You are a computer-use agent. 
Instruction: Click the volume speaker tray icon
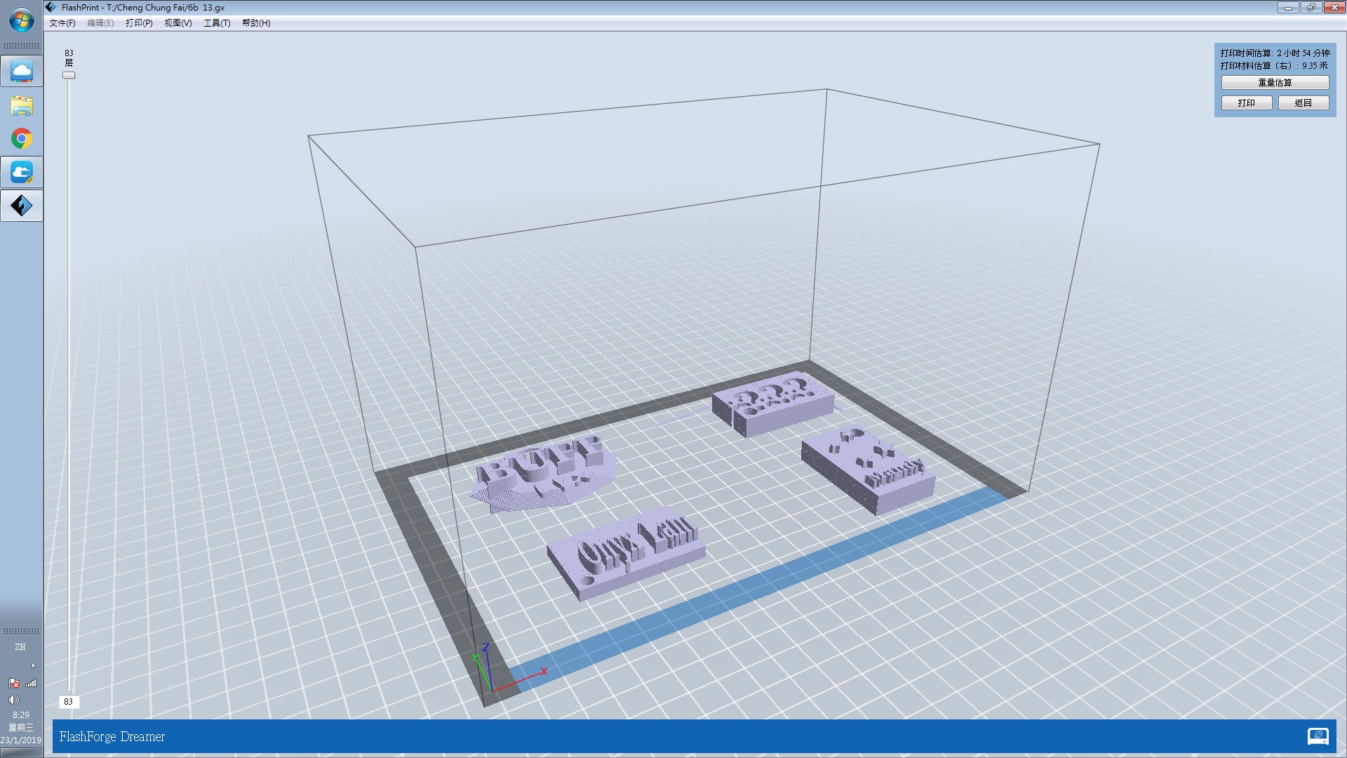pyautogui.click(x=13, y=700)
